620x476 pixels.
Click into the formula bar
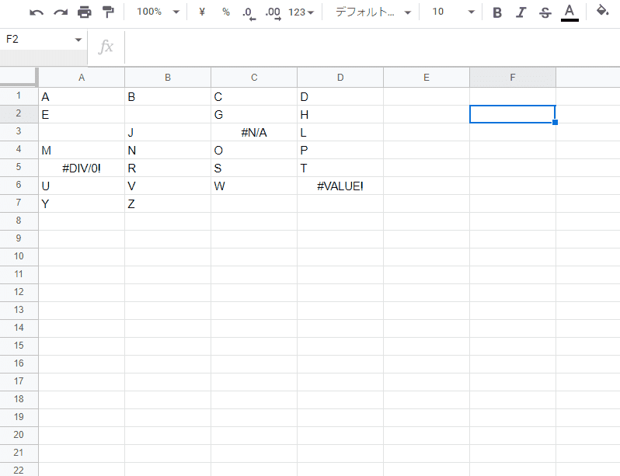tap(371, 47)
